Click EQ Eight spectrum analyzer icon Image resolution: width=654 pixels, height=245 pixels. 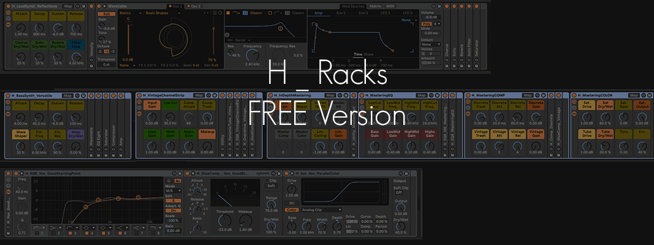178,181
